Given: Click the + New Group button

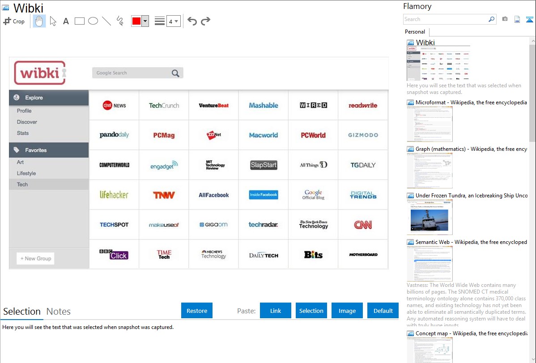Looking at the screenshot, I should click(35, 258).
